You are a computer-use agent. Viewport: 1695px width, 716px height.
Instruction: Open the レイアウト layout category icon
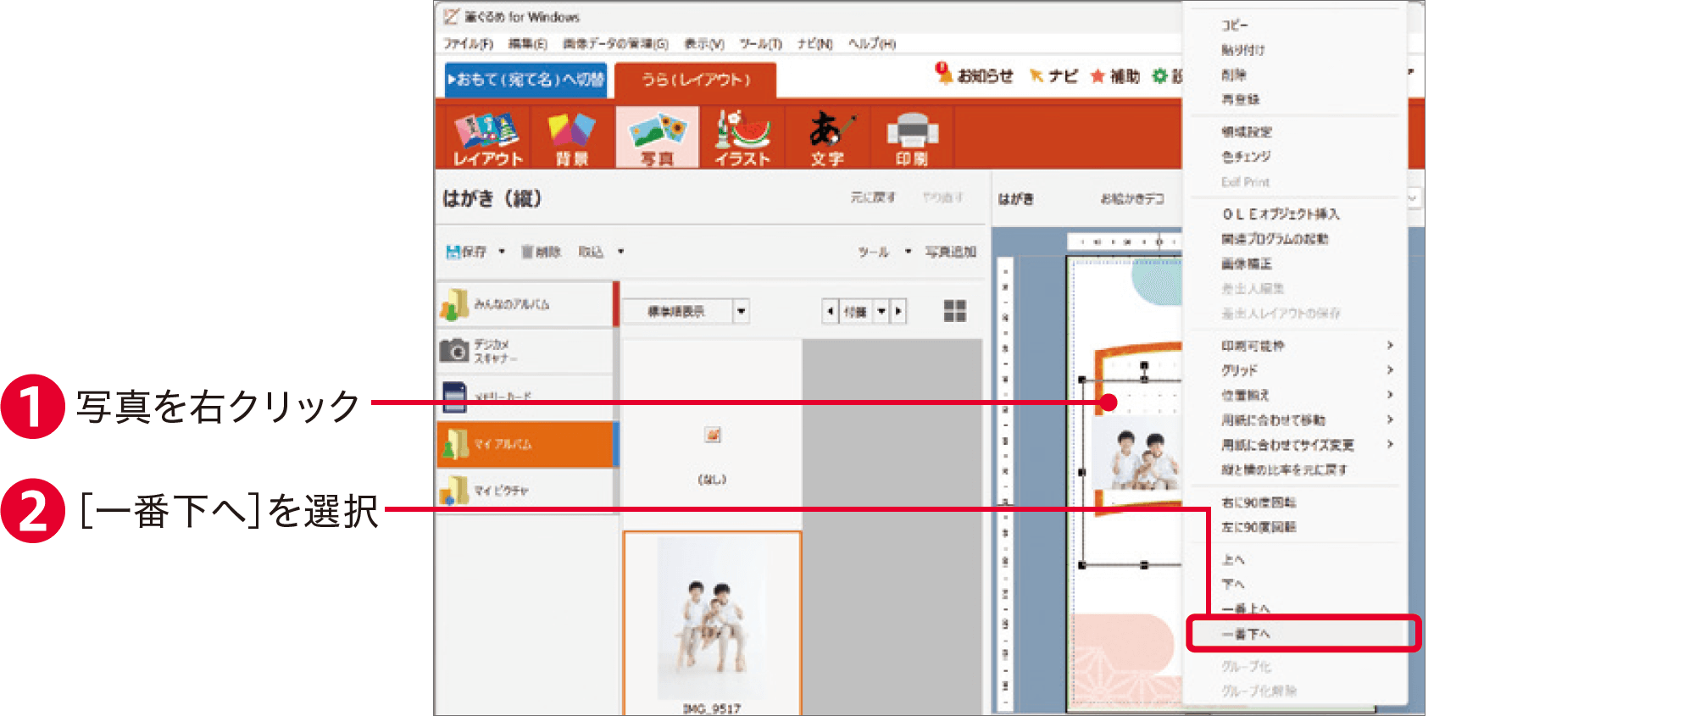[487, 136]
